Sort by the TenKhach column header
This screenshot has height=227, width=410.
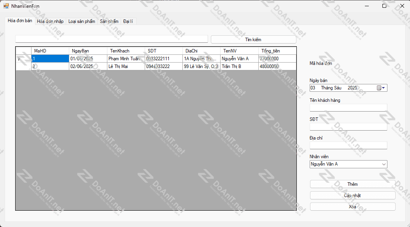(x=126, y=51)
